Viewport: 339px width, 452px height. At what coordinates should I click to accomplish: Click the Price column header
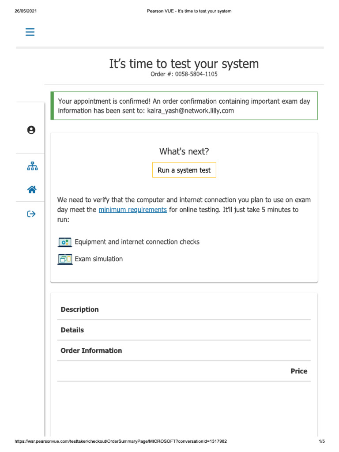(298, 371)
